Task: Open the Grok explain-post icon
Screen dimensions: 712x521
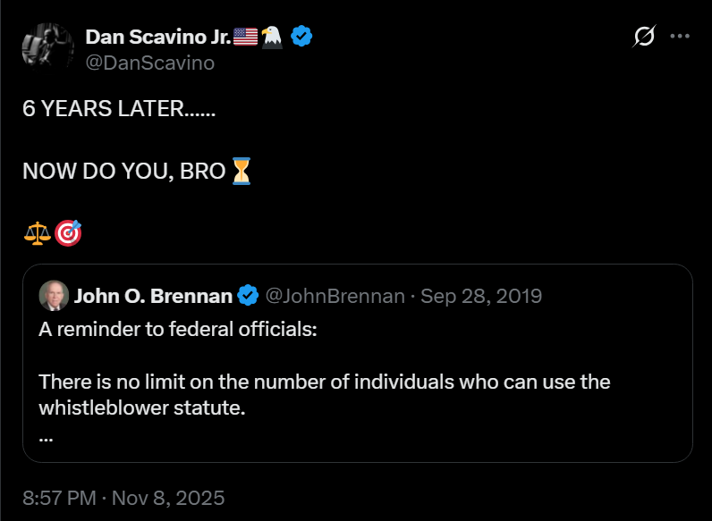Action: click(x=643, y=37)
